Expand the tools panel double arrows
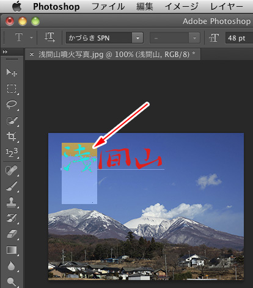Viewport: 253px width, 288px height. tap(5, 52)
